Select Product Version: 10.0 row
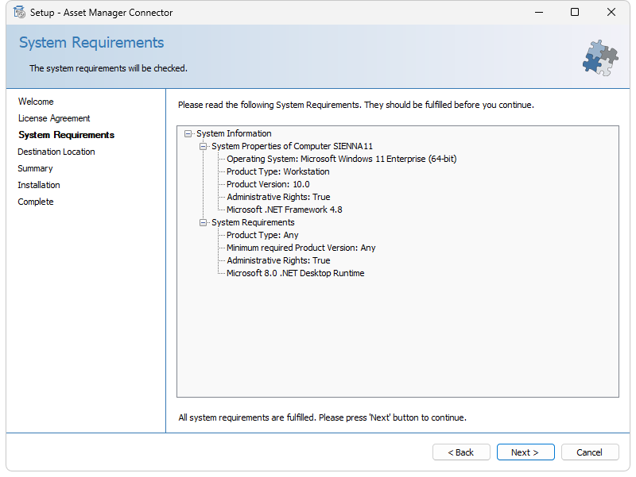Viewport: 636px width, 477px height. (268, 184)
